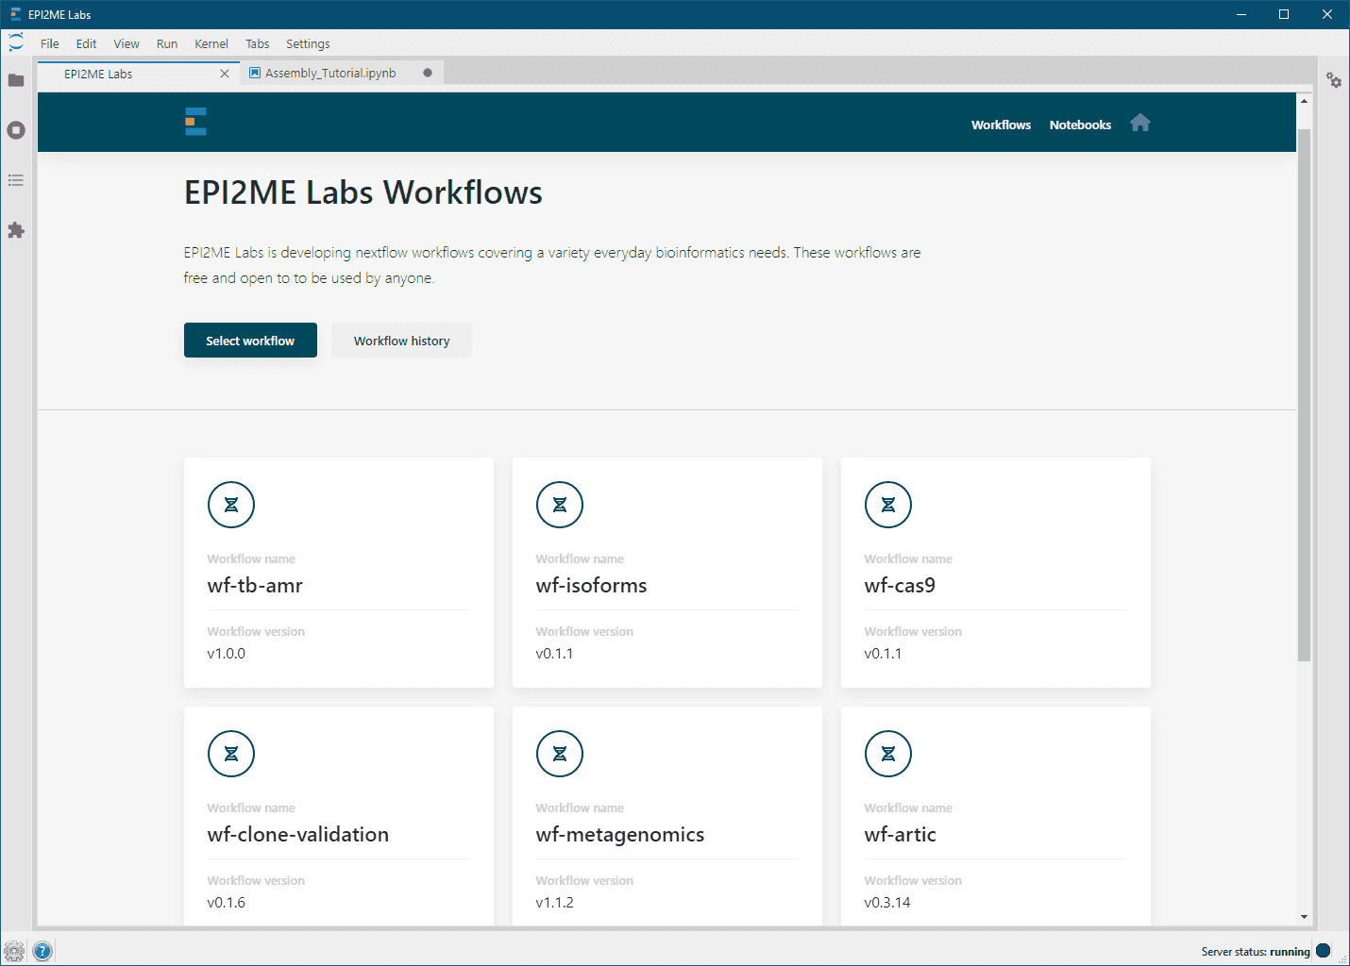Open Workflow history
This screenshot has width=1350, height=966.
[401, 340]
